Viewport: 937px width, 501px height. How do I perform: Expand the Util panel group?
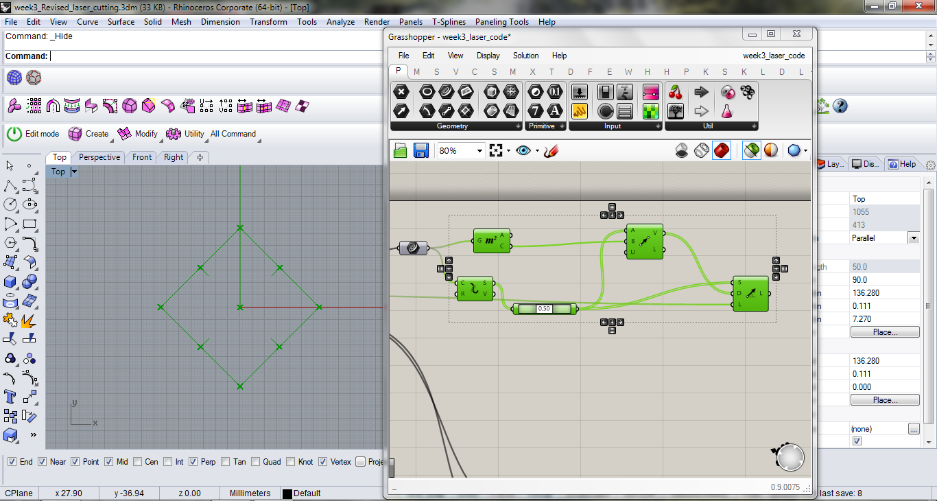(755, 126)
